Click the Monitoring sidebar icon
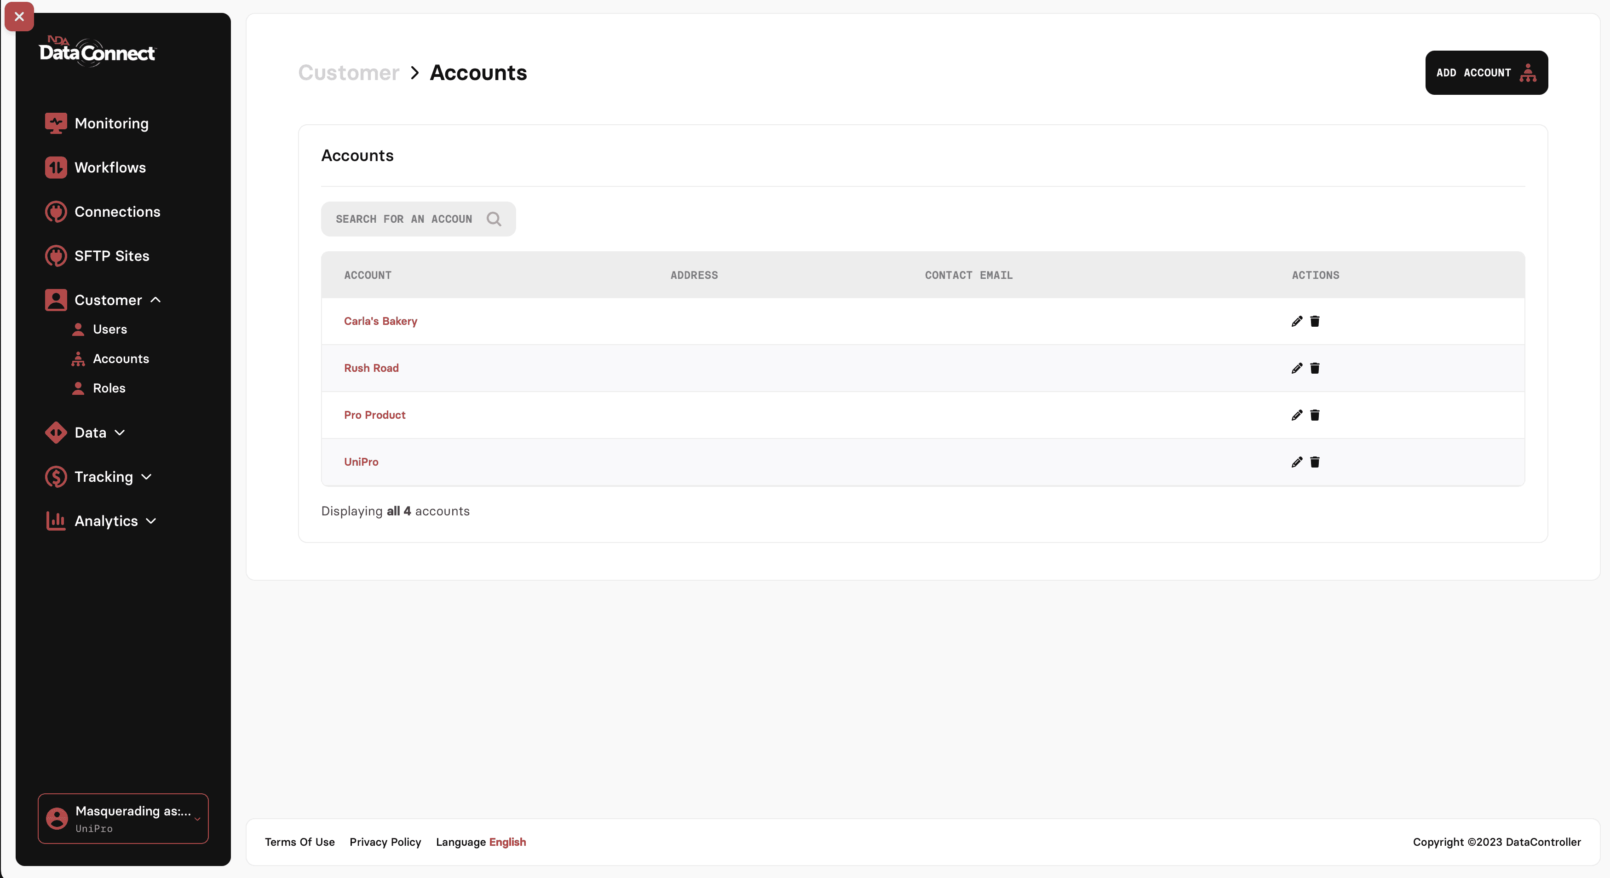This screenshot has width=1610, height=878. pos(56,123)
